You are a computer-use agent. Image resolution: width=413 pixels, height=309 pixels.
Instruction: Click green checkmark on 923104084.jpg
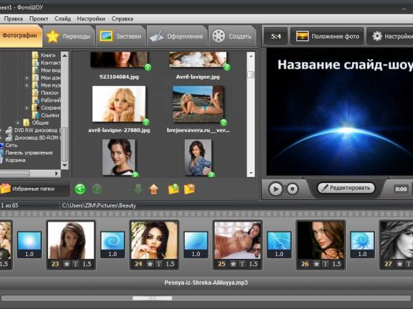[x=148, y=67]
